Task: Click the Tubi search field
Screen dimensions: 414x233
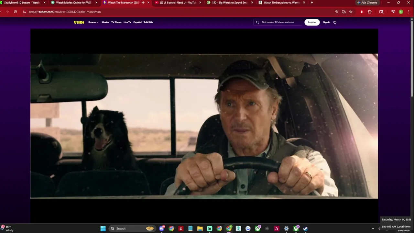Action: click(278, 22)
